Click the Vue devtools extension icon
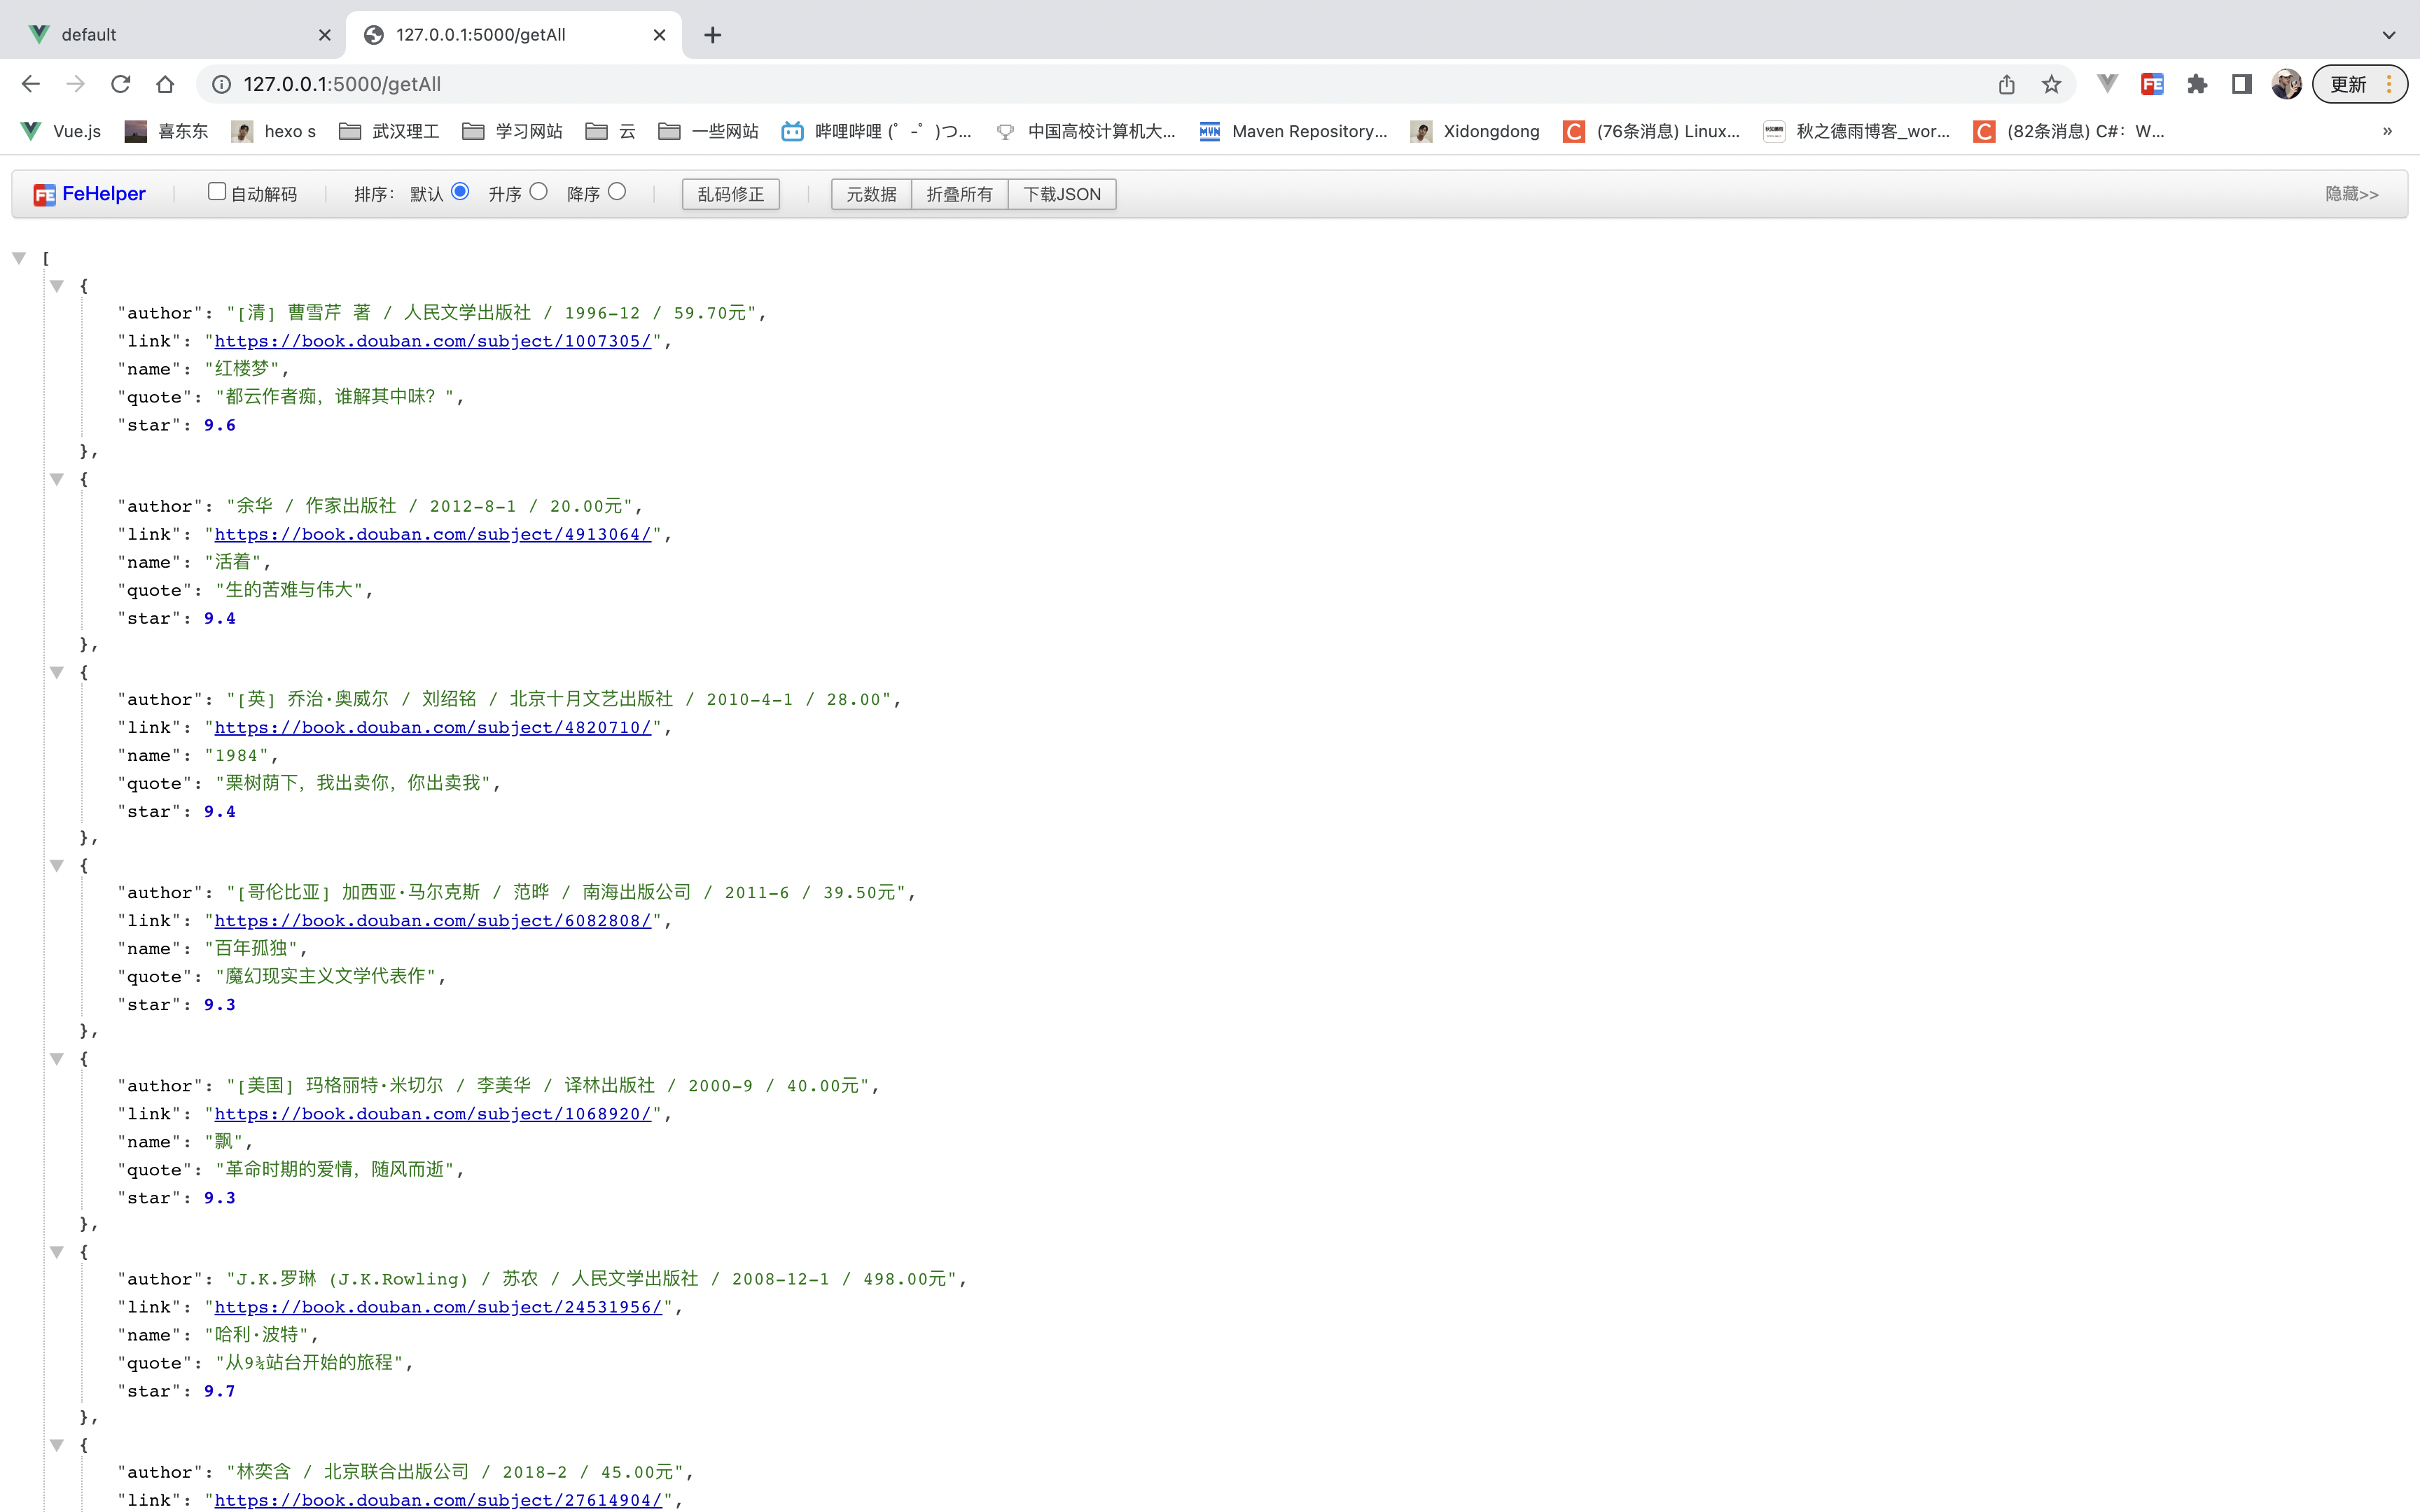Viewport: 2420px width, 1512px height. (2107, 84)
